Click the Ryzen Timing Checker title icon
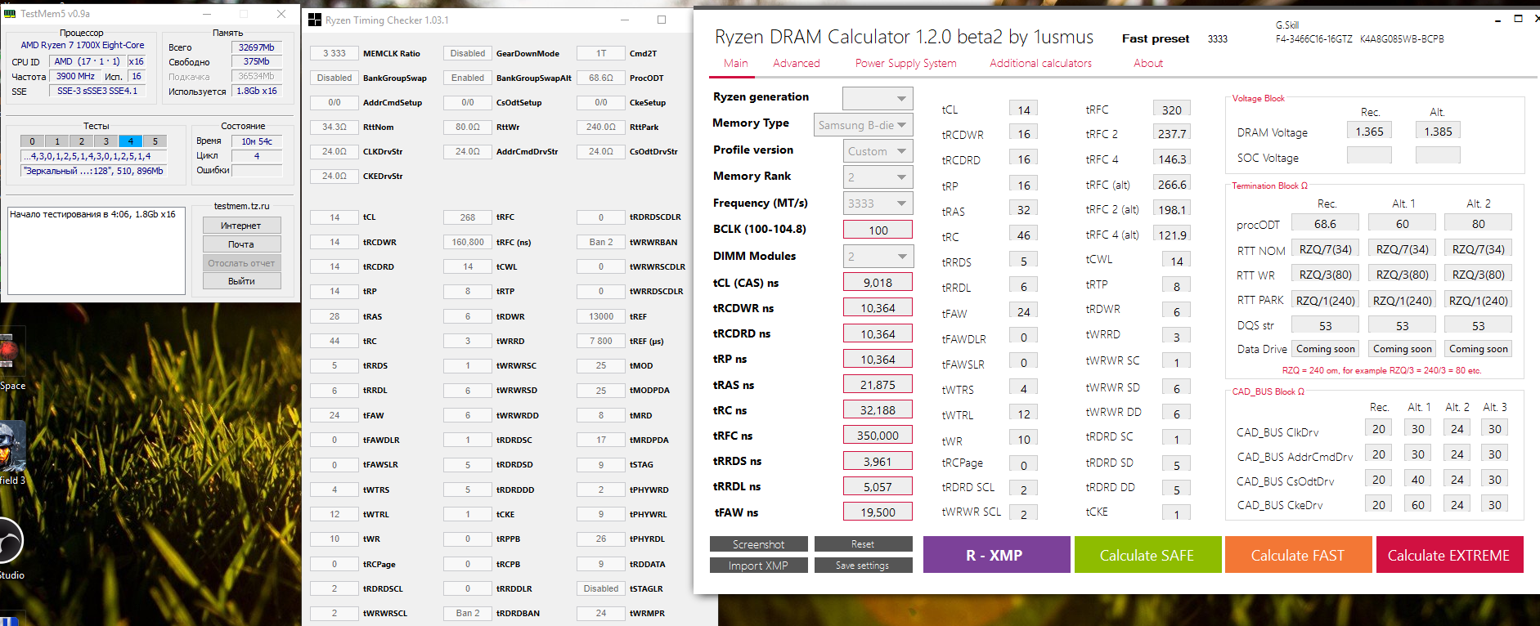Viewport: 1540px width, 626px height. [x=315, y=20]
